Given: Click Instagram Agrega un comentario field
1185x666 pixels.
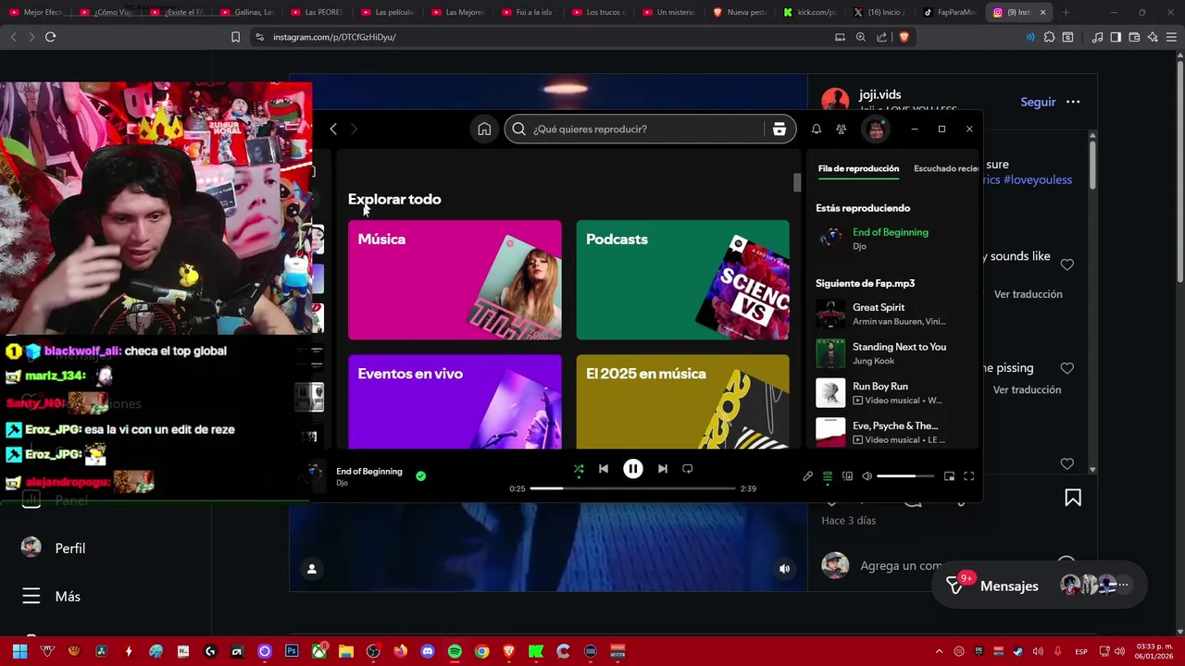Looking at the screenshot, I should tap(900, 565).
